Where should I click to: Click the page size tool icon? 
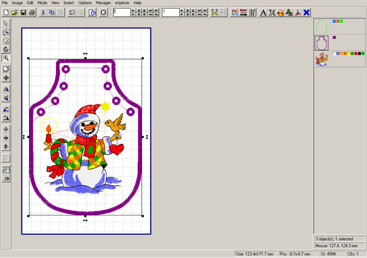(x=6, y=69)
